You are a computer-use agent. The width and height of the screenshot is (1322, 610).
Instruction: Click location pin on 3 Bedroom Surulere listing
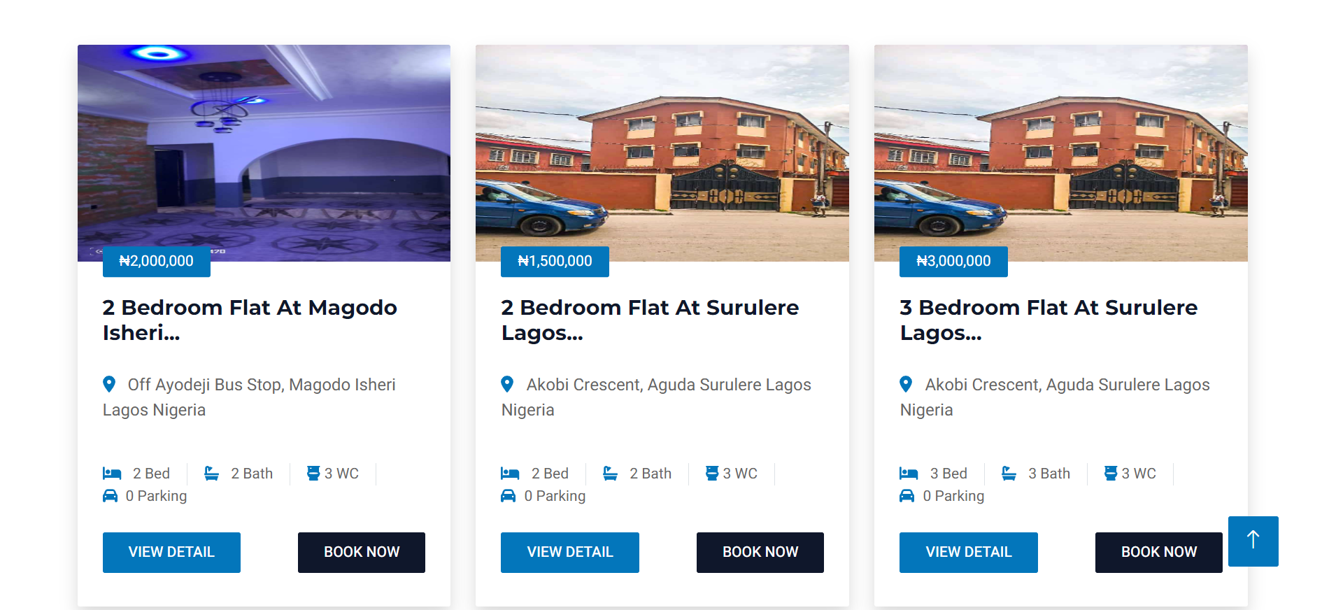(x=906, y=384)
